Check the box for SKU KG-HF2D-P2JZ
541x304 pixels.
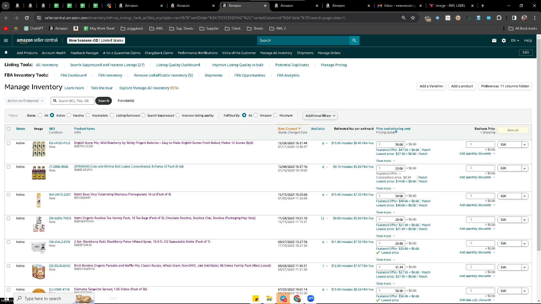tap(8, 143)
